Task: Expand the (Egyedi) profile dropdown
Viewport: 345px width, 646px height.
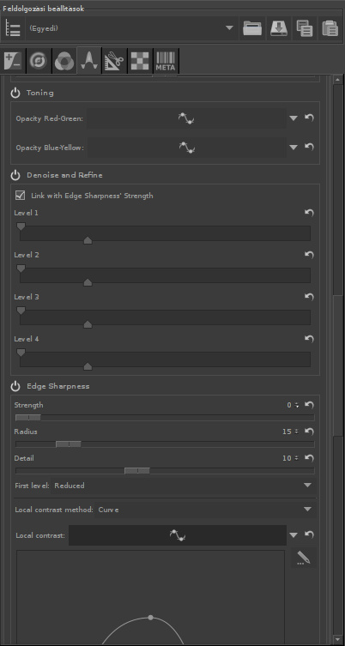Action: tap(131, 28)
